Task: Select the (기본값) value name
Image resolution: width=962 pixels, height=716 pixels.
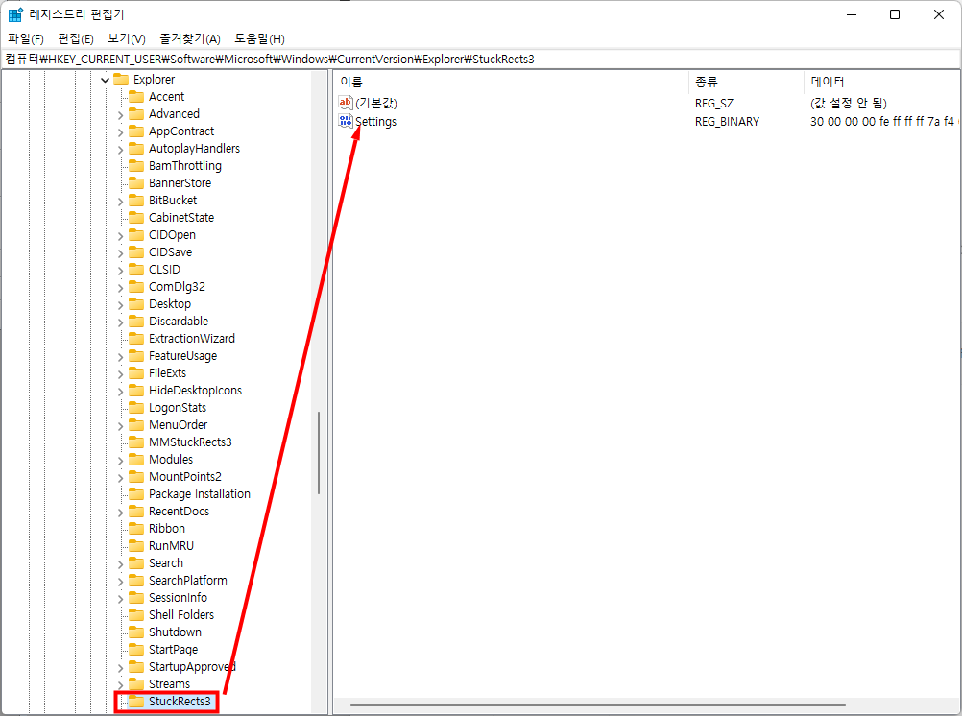Action: point(376,103)
